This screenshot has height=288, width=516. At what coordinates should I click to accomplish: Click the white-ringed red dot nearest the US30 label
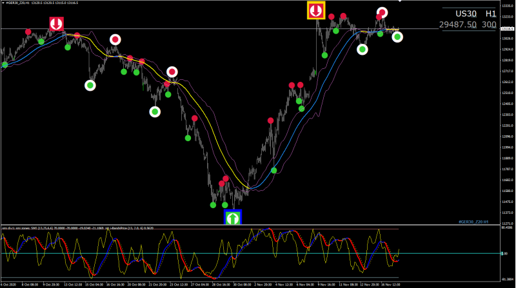382,13
